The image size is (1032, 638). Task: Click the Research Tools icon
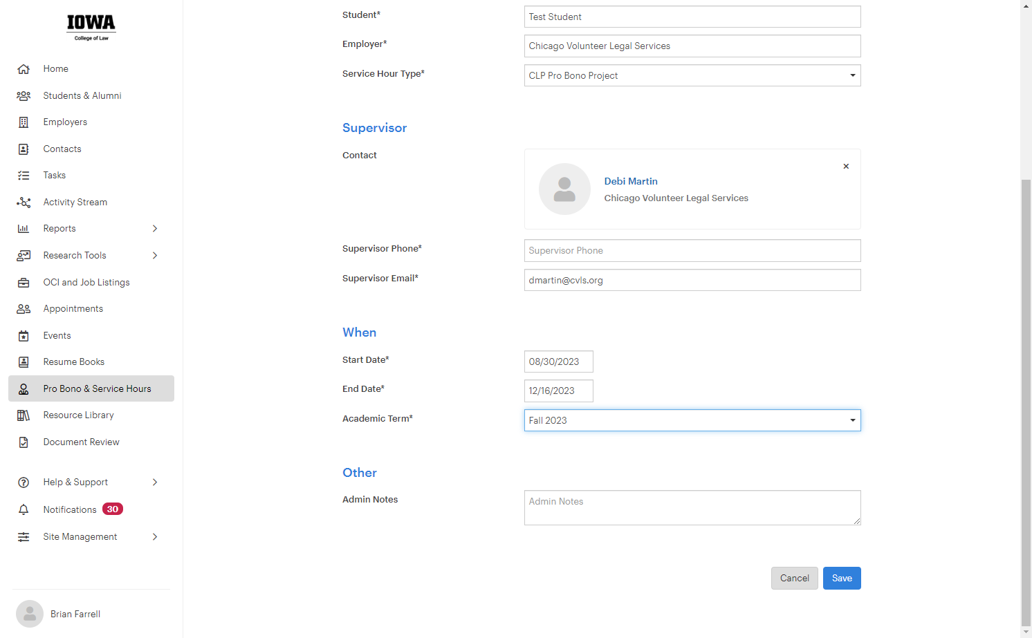24,256
